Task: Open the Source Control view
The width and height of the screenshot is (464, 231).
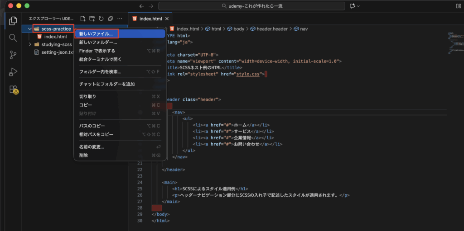Action: [x=13, y=55]
